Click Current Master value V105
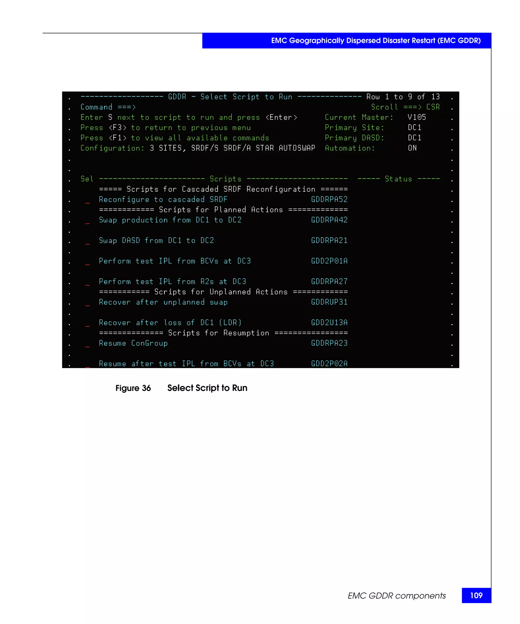This screenshot has height=624, width=520. tap(417, 117)
